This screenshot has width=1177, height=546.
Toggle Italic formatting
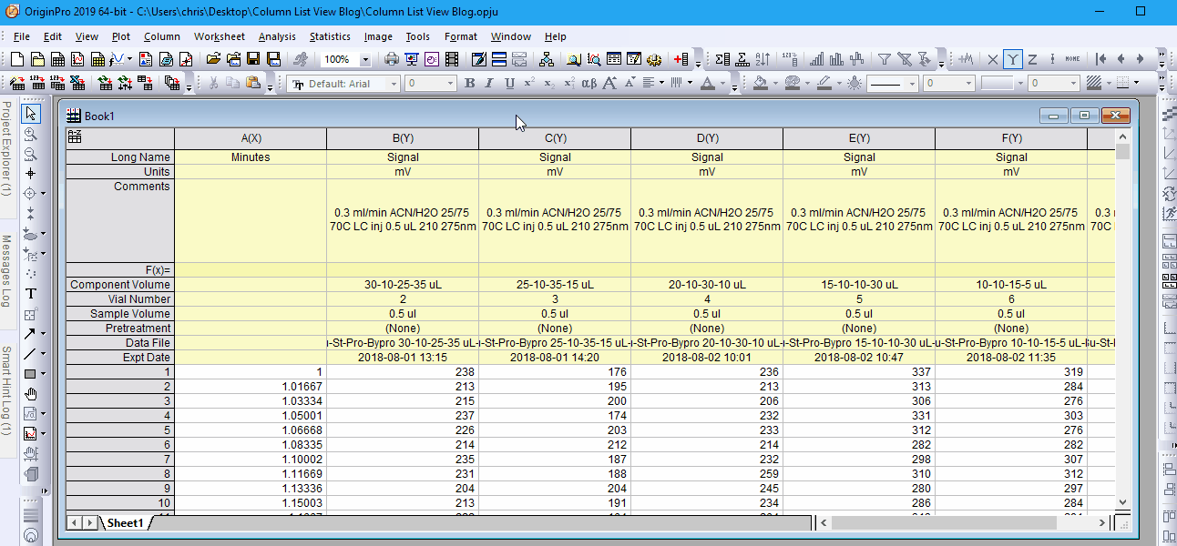[489, 83]
